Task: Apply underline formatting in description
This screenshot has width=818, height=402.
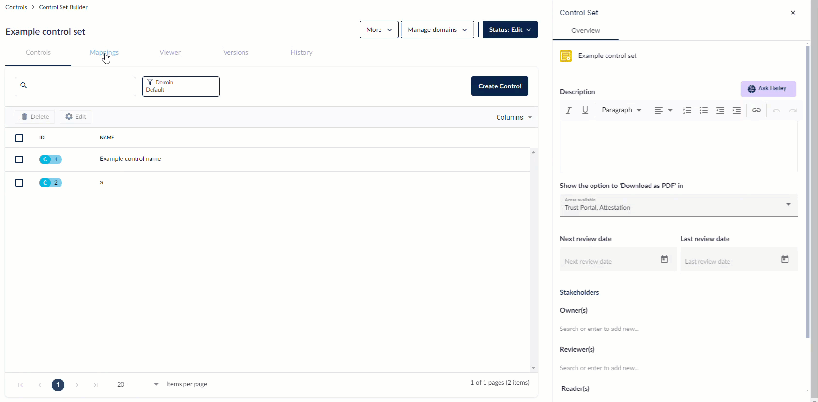Action: click(585, 110)
